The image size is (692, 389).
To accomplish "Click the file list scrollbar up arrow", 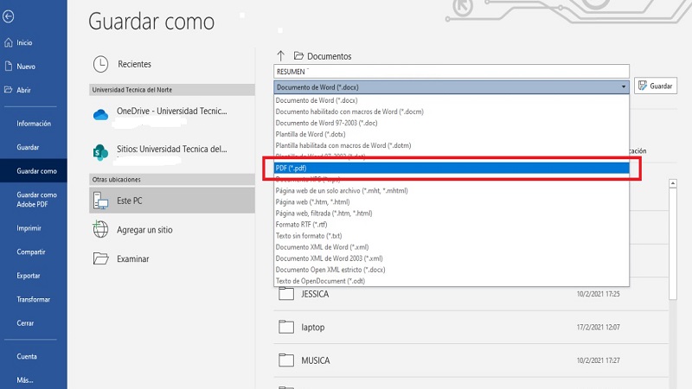I will click(x=673, y=183).
